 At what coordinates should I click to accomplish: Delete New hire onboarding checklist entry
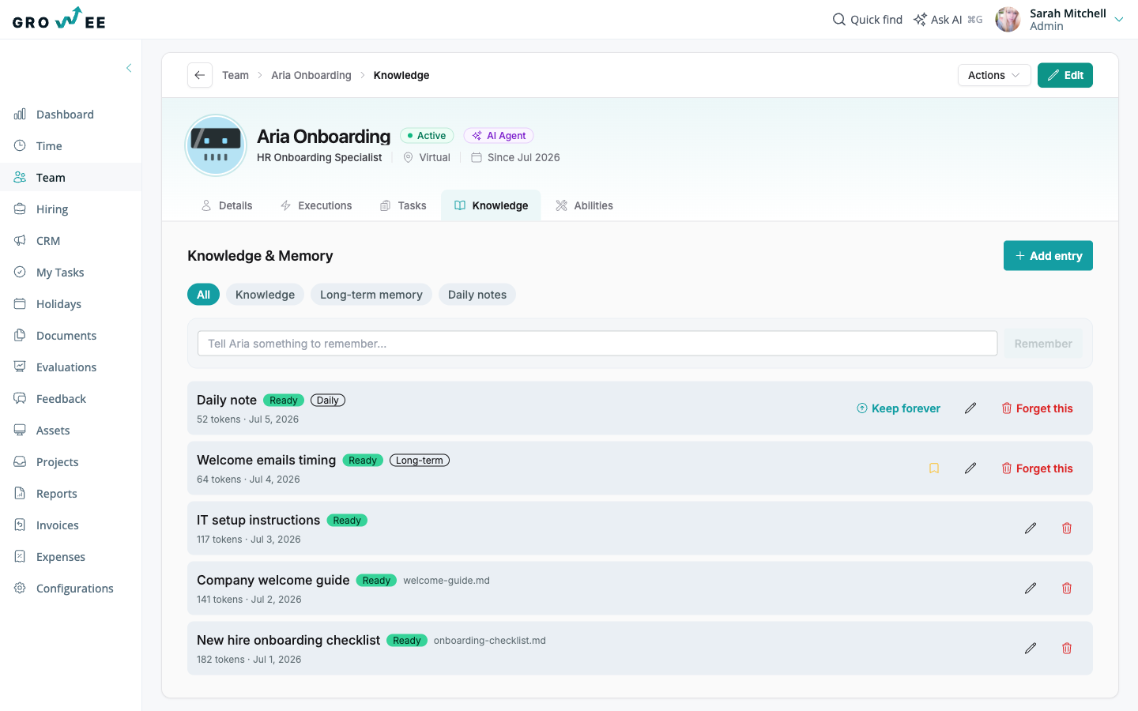tap(1067, 649)
